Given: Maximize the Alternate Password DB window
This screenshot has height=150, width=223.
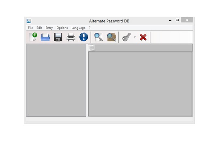Looking at the screenshot, I should [x=177, y=20].
